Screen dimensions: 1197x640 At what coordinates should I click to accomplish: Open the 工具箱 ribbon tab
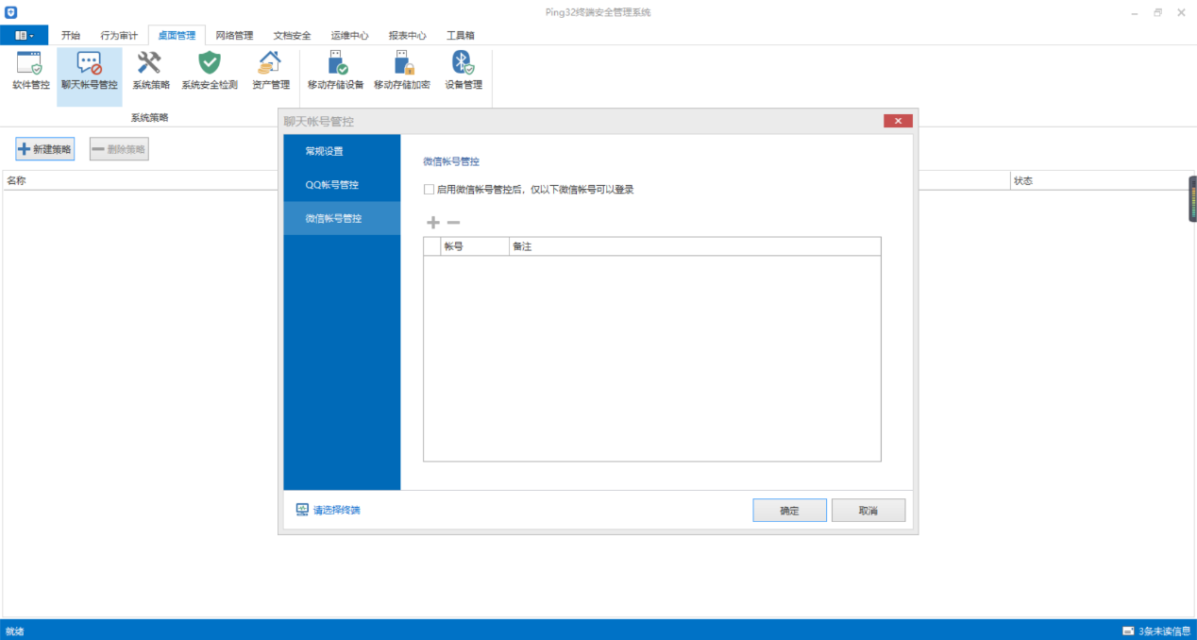[461, 36]
